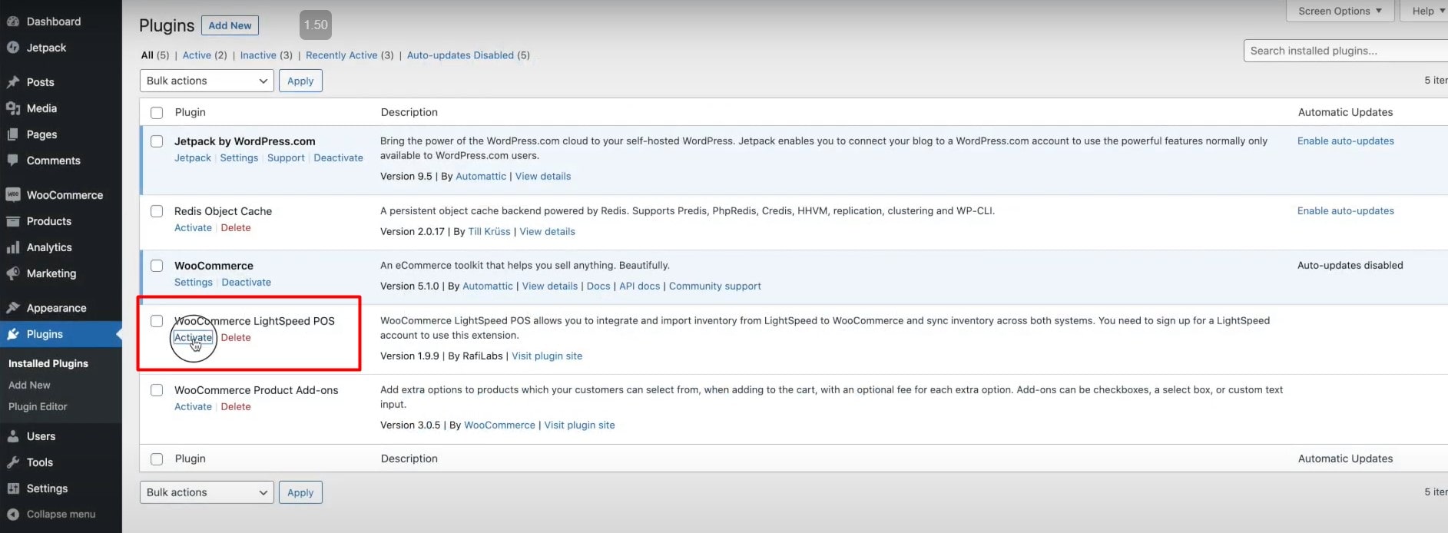Click the Comments bubble icon
Image resolution: width=1448 pixels, height=533 pixels.
(13, 161)
